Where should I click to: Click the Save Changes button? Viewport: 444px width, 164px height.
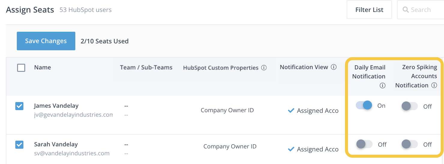pyautogui.click(x=46, y=41)
